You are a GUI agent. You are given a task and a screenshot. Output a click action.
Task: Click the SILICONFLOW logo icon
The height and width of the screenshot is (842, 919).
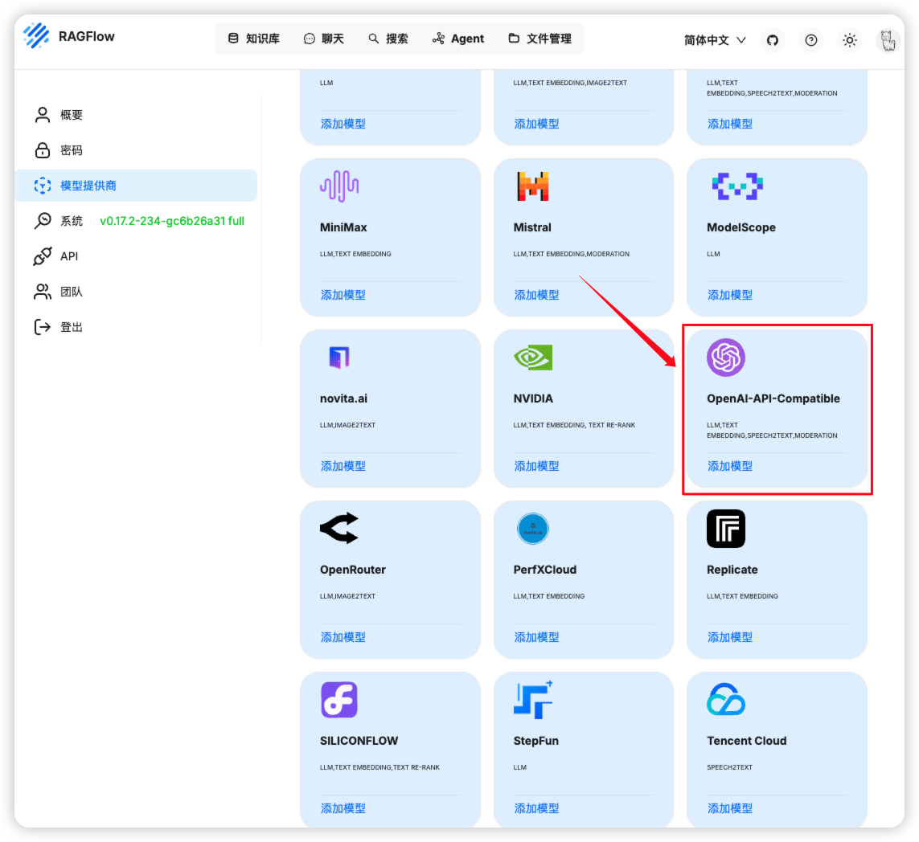[339, 699]
